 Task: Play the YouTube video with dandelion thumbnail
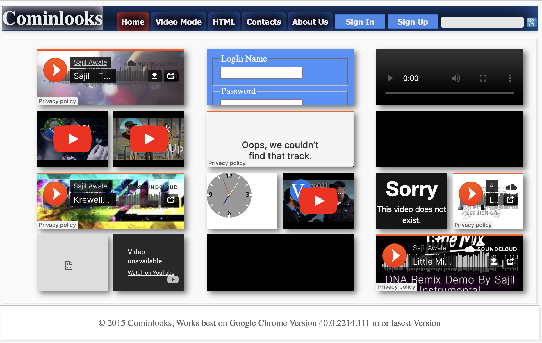[72, 139]
